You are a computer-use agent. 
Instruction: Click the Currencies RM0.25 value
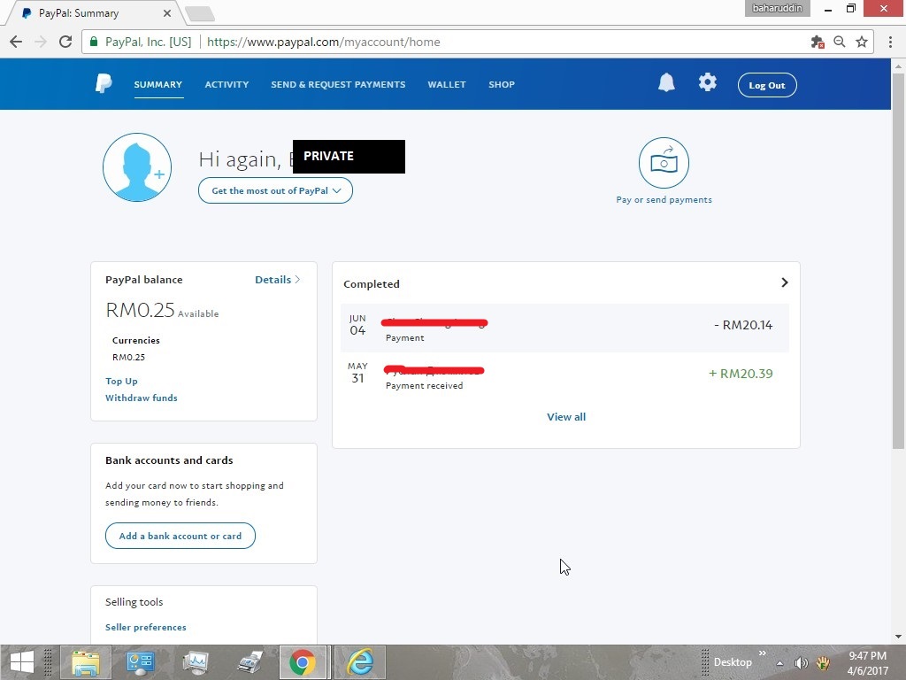128,358
